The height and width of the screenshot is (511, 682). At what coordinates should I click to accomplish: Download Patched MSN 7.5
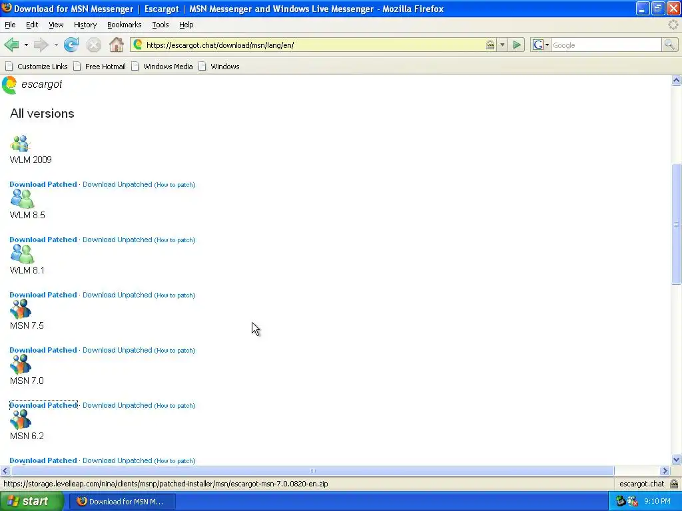click(43, 350)
